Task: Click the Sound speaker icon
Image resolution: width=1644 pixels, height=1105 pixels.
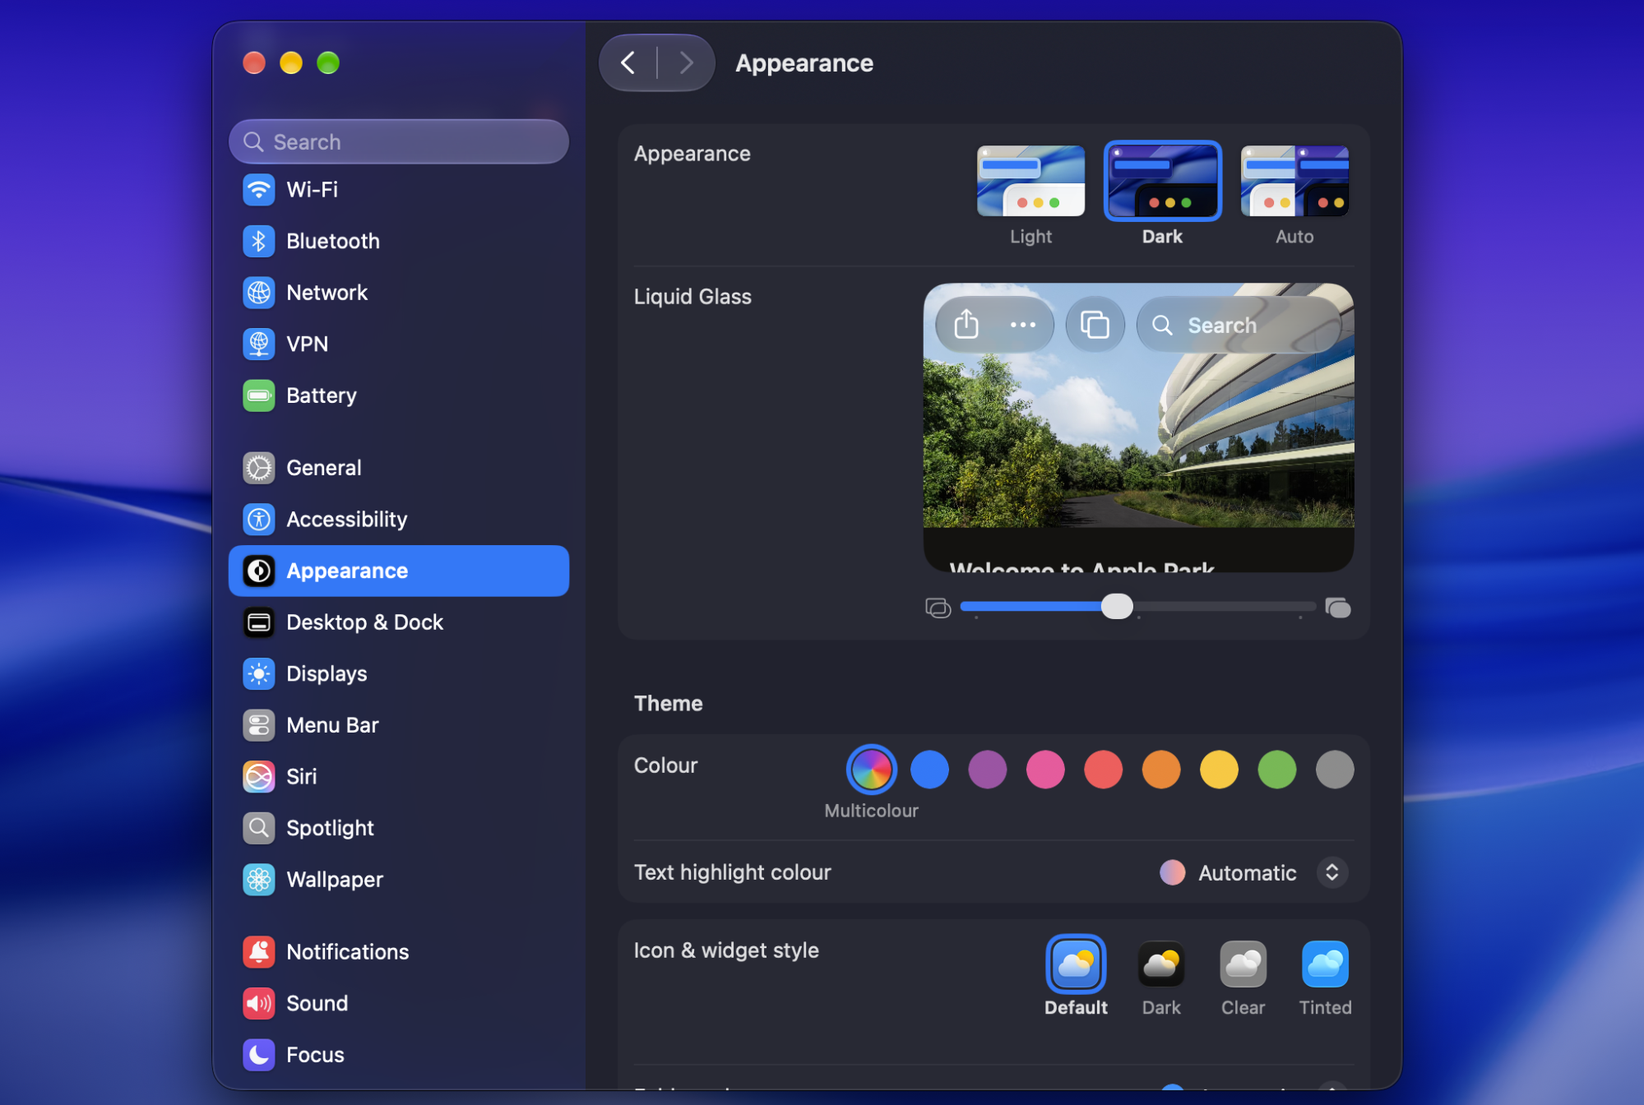Action: (x=259, y=1003)
